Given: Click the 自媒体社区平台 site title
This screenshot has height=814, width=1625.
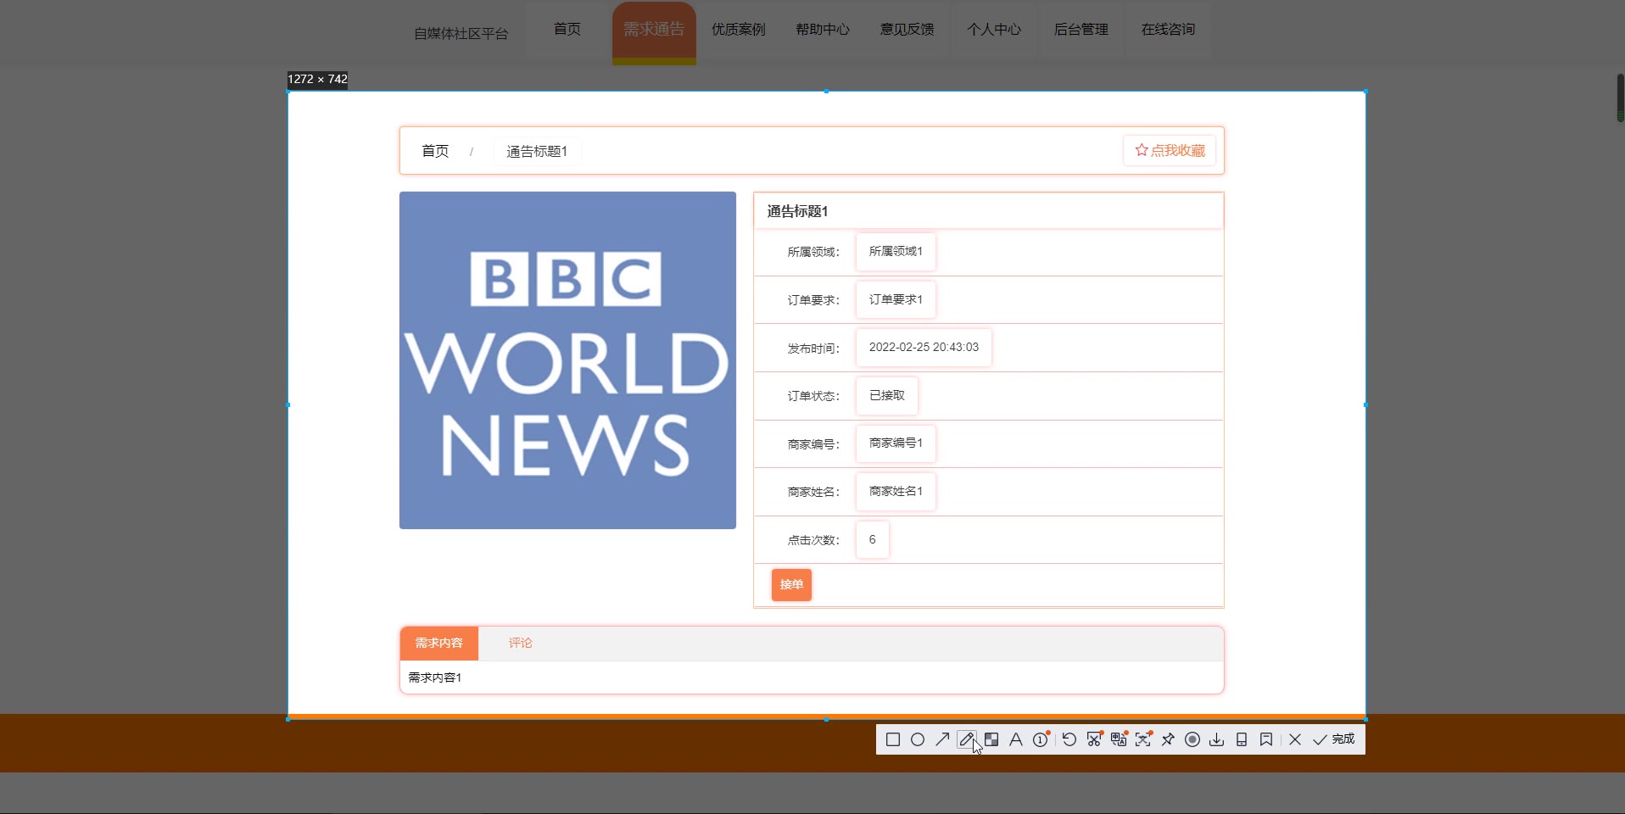Looking at the screenshot, I should 461,34.
